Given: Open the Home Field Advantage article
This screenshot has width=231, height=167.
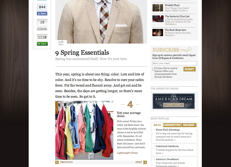Looking at the screenshot, I should pos(168,130).
